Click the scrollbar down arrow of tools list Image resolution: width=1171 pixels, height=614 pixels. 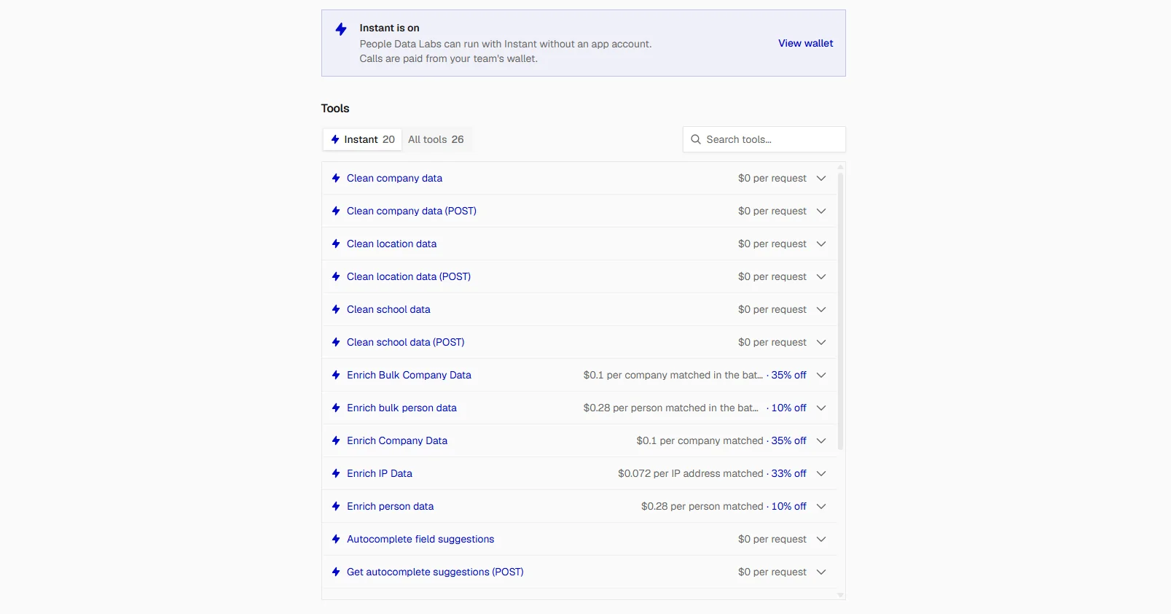[840, 595]
